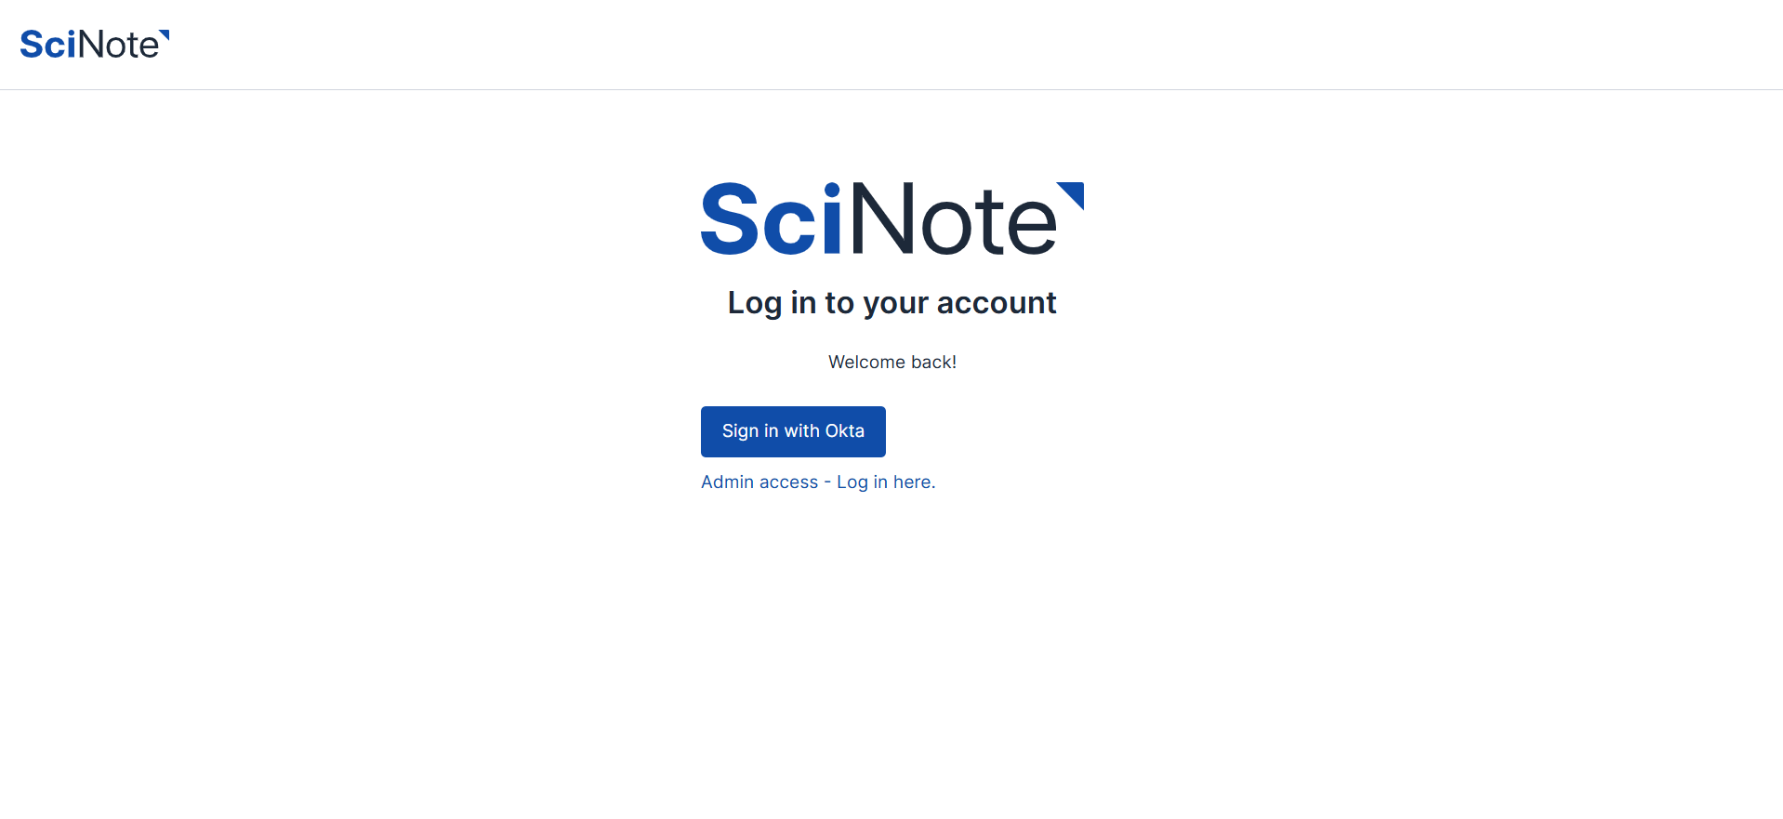Click the SciNote logo in the top header
The image size is (1783, 819).
pyautogui.click(x=94, y=45)
